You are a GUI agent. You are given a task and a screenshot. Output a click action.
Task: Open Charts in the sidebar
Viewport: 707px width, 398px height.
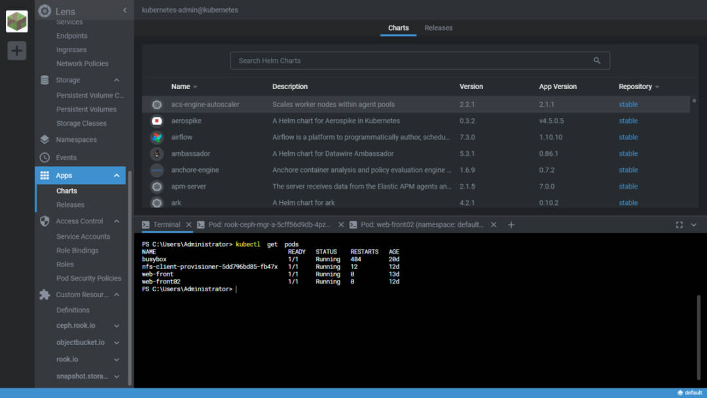tap(67, 190)
